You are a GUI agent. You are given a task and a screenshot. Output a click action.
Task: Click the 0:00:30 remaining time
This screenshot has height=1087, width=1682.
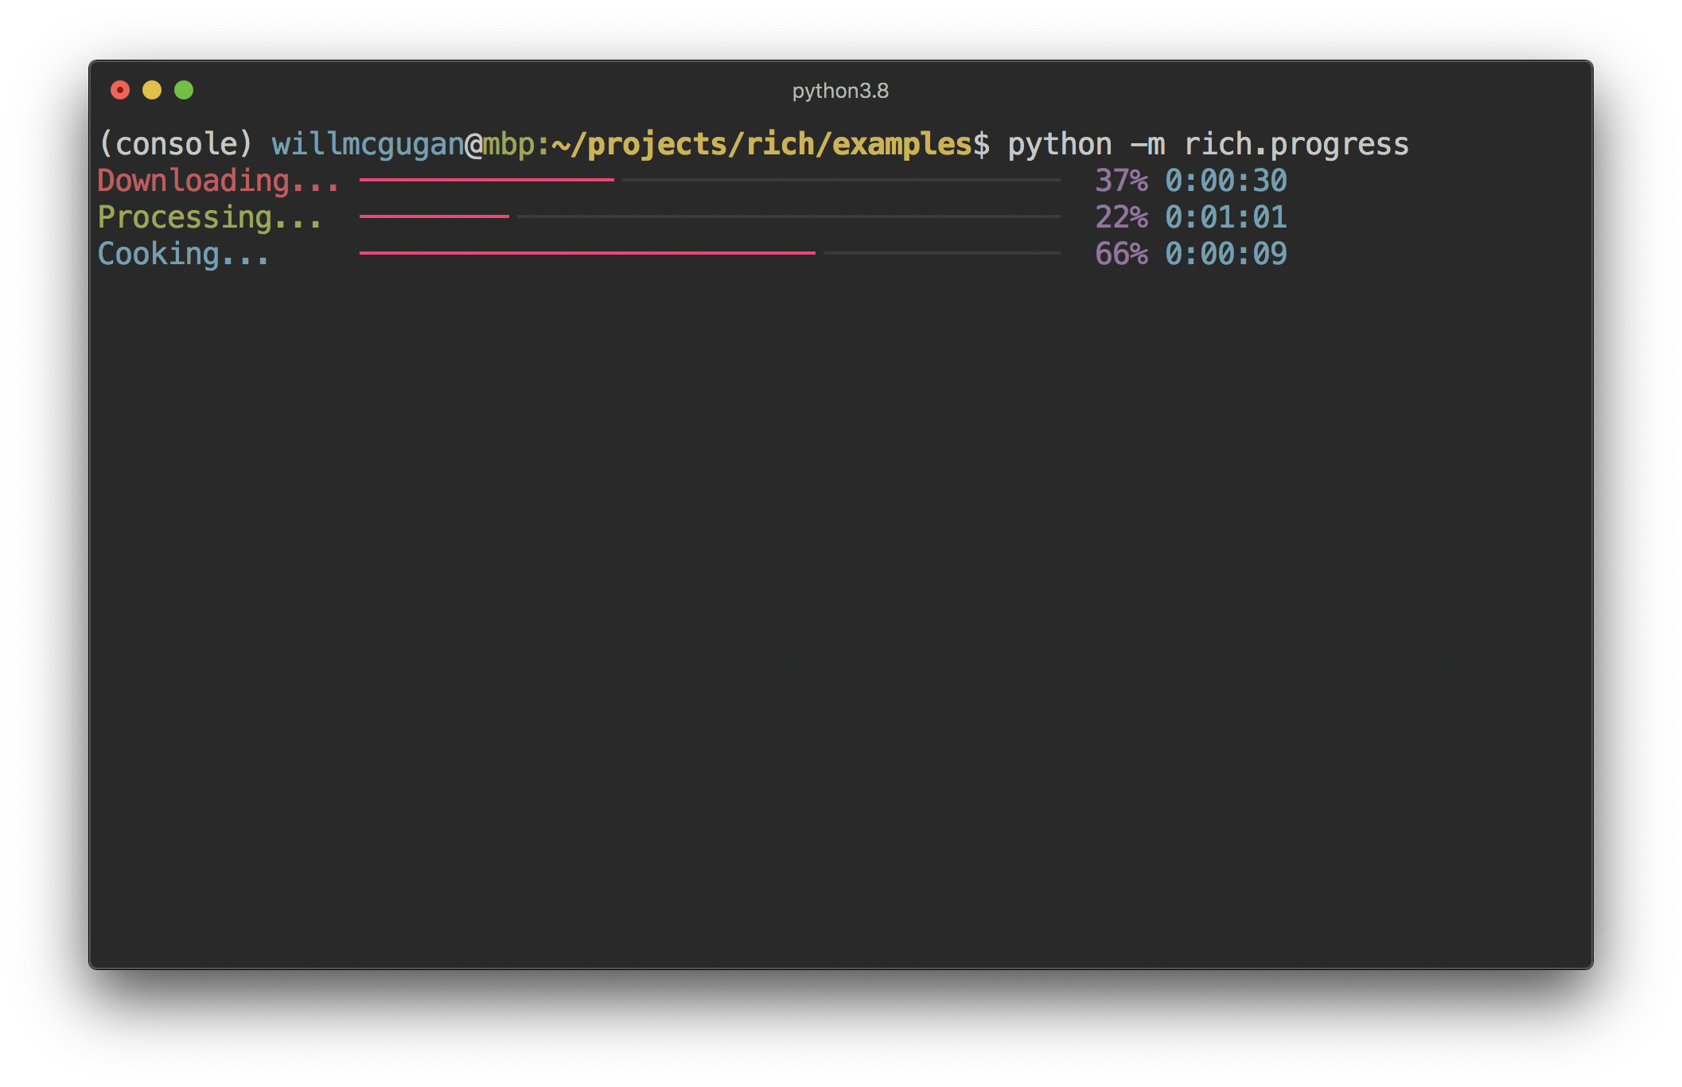pyautogui.click(x=1226, y=181)
